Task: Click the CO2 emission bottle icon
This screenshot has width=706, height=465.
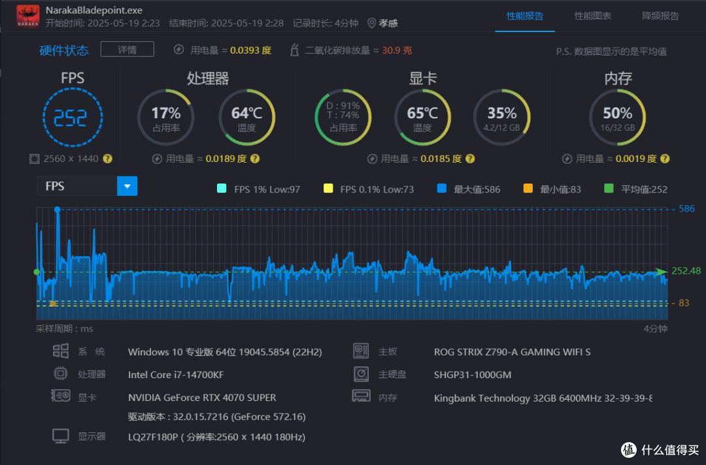Action: click(x=294, y=50)
